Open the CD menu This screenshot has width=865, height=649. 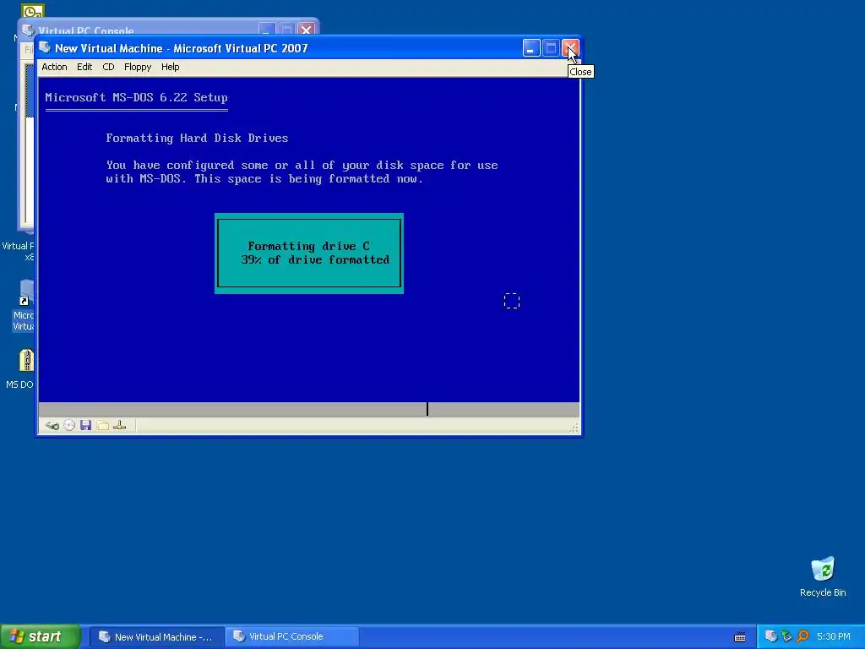[x=108, y=67]
